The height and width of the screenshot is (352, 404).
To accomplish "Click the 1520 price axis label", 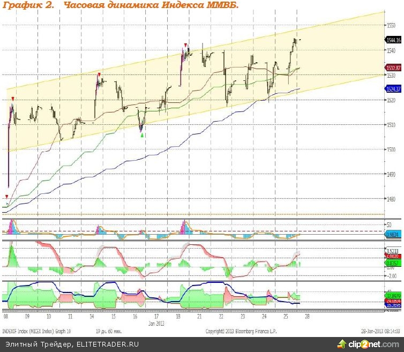I will coord(391,100).
